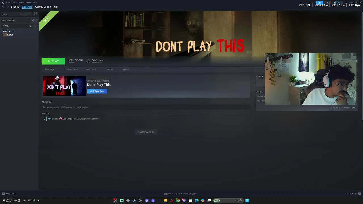
Task: Click the notifications bell icon
Action: click(328, 3)
